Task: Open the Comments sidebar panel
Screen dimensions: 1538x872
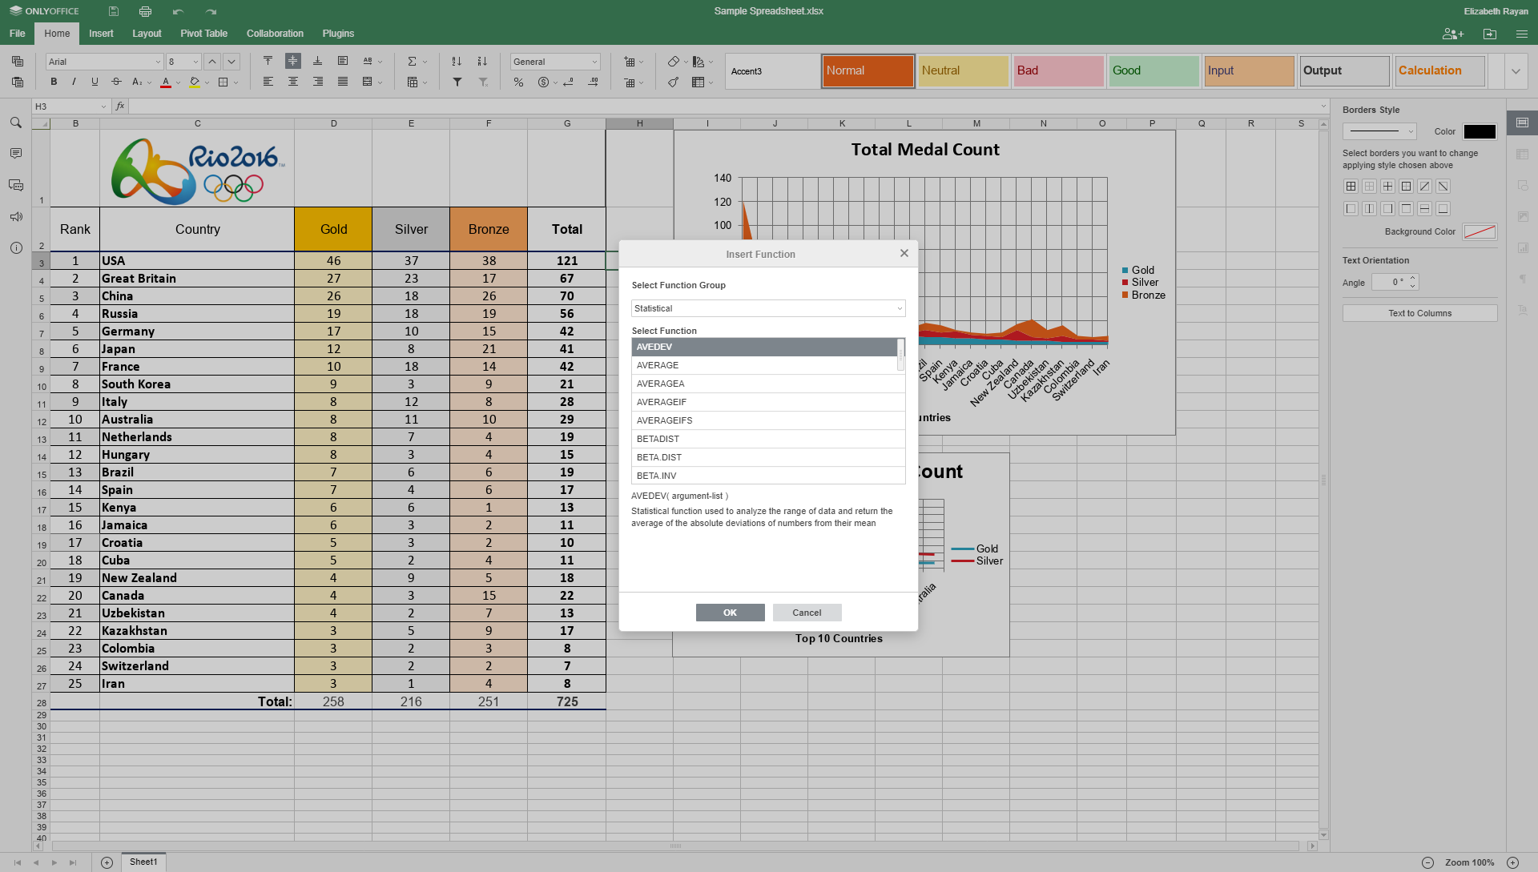Action: [x=16, y=153]
